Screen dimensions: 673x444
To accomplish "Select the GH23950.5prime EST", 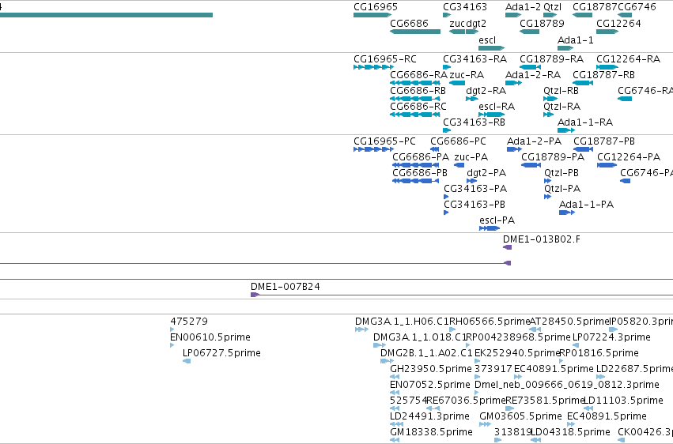I will (x=431, y=369).
